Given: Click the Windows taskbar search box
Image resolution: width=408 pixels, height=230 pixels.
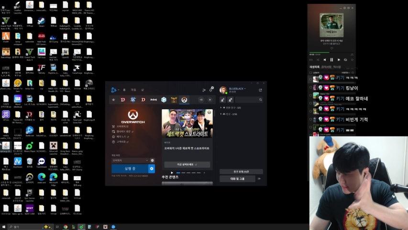Looking at the screenshot, I should 31,227.
